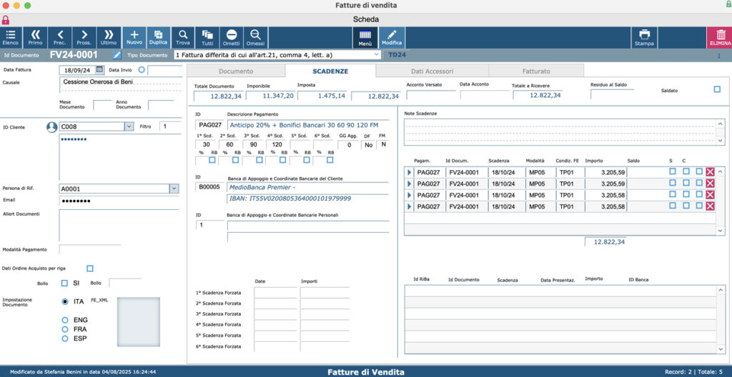Switch to the Fatturato tab

[x=536, y=71]
